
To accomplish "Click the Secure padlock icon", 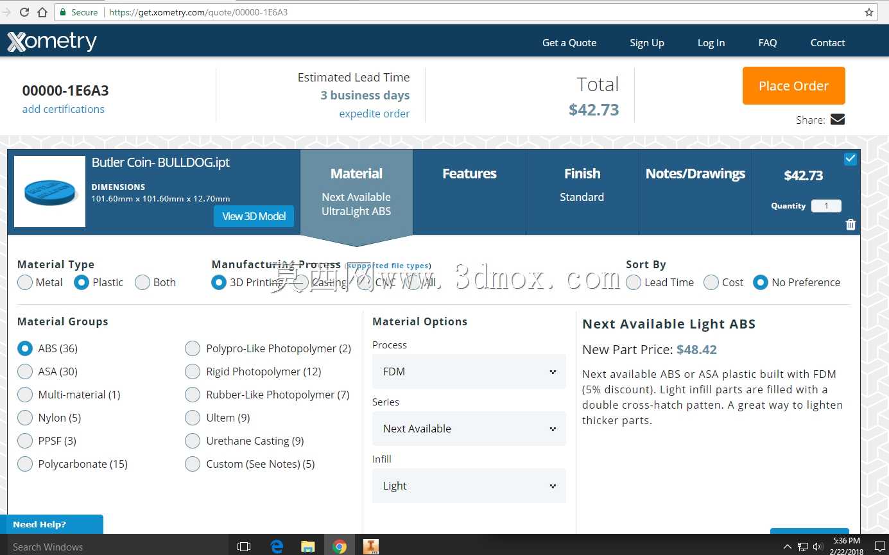I will 62,12.
